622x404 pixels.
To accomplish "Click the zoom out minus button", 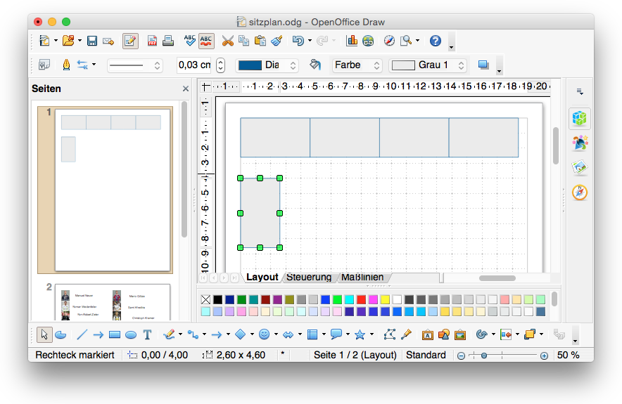I will pos(461,356).
